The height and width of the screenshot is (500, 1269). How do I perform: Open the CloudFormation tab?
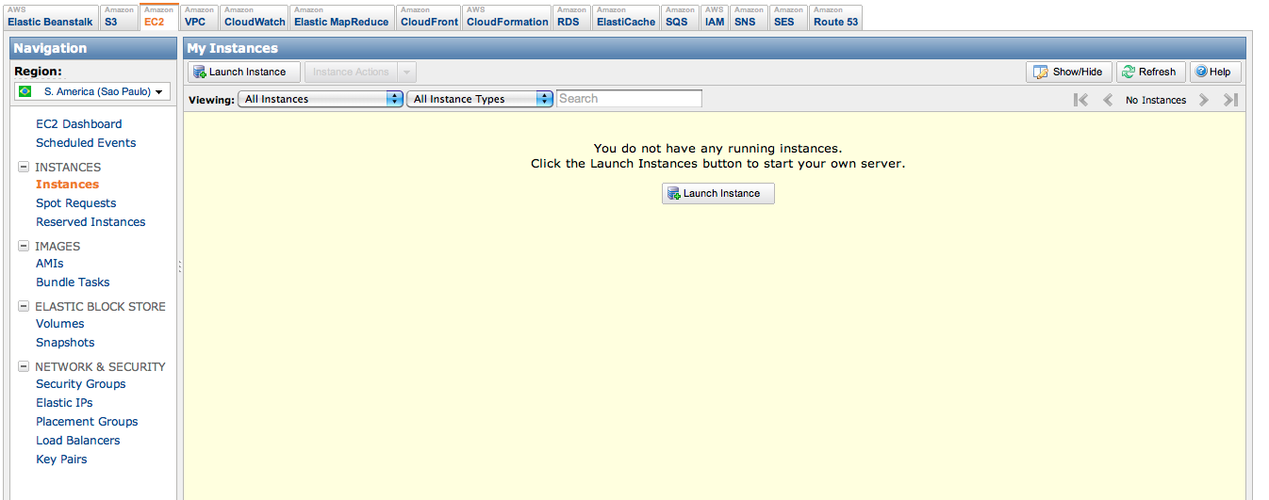(x=507, y=17)
